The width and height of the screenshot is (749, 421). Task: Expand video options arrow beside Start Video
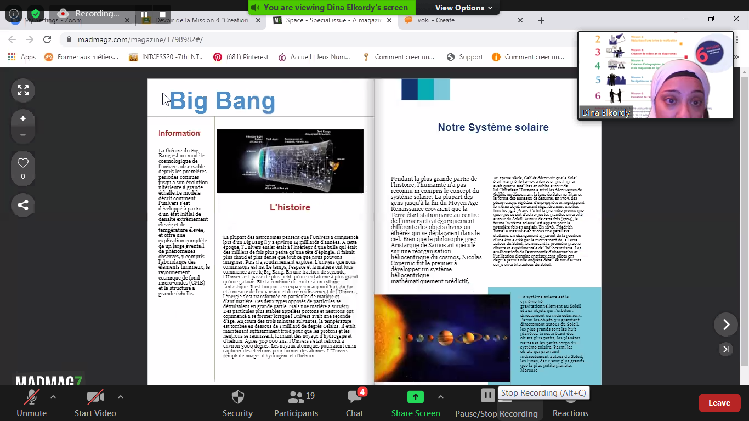pos(121,397)
